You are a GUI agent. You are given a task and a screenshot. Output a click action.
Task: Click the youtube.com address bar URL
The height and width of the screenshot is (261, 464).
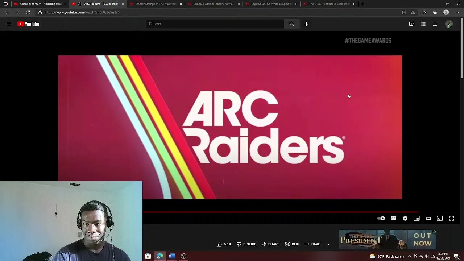tap(82, 12)
